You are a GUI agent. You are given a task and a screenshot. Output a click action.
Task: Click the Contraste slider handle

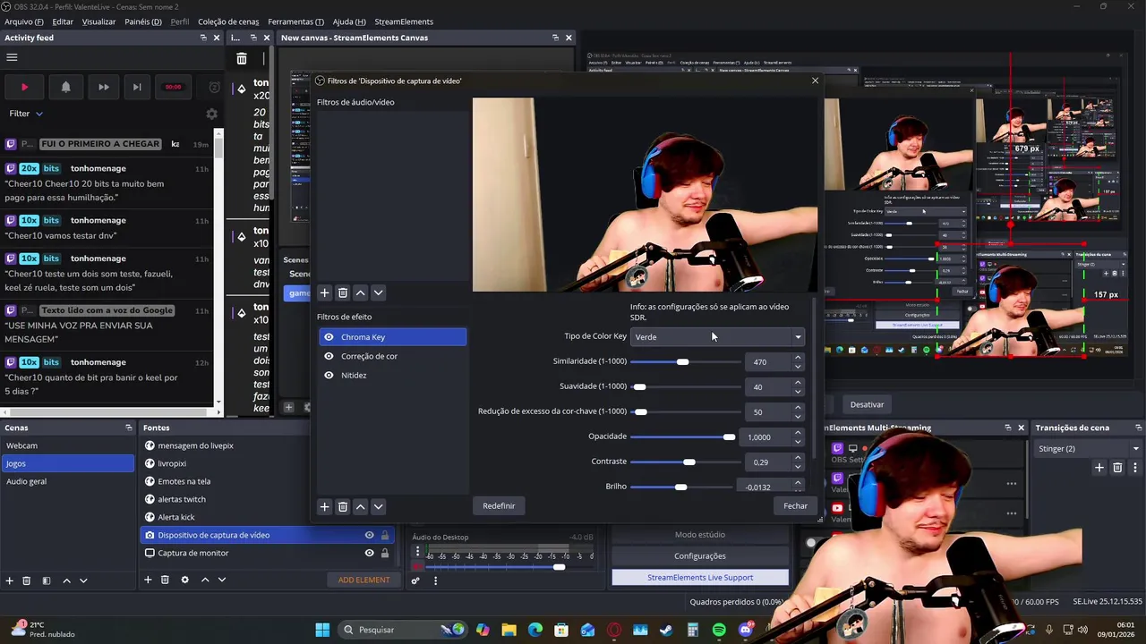pyautogui.click(x=688, y=462)
